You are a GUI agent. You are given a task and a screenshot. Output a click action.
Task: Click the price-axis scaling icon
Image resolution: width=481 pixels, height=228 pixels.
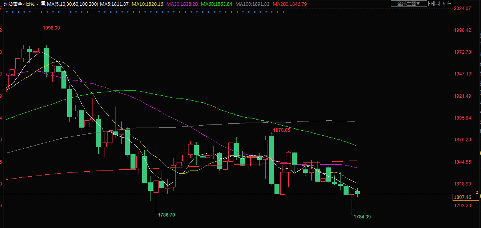click(x=438, y=3)
